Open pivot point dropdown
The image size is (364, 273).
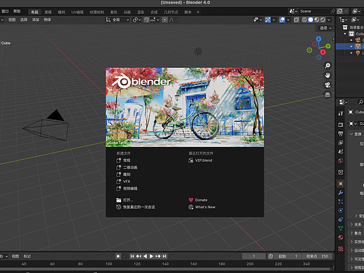[x=136, y=20]
